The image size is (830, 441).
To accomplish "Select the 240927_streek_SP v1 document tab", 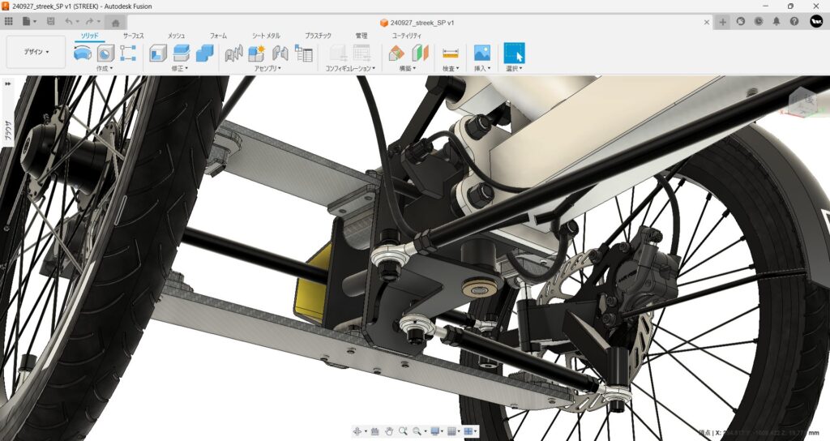I will pyautogui.click(x=417, y=23).
